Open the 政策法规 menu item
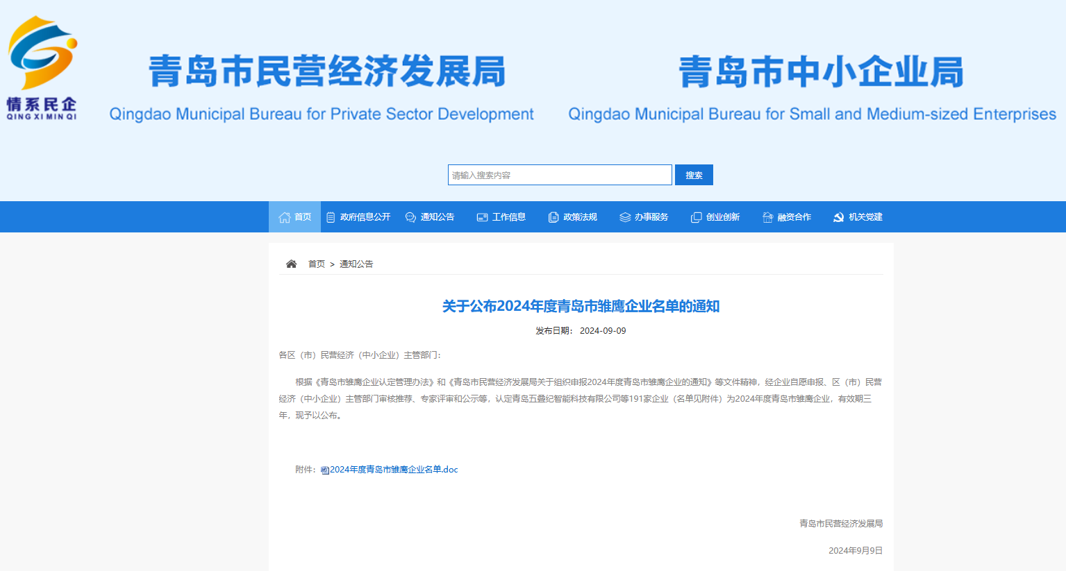The image size is (1066, 571). pyautogui.click(x=573, y=217)
